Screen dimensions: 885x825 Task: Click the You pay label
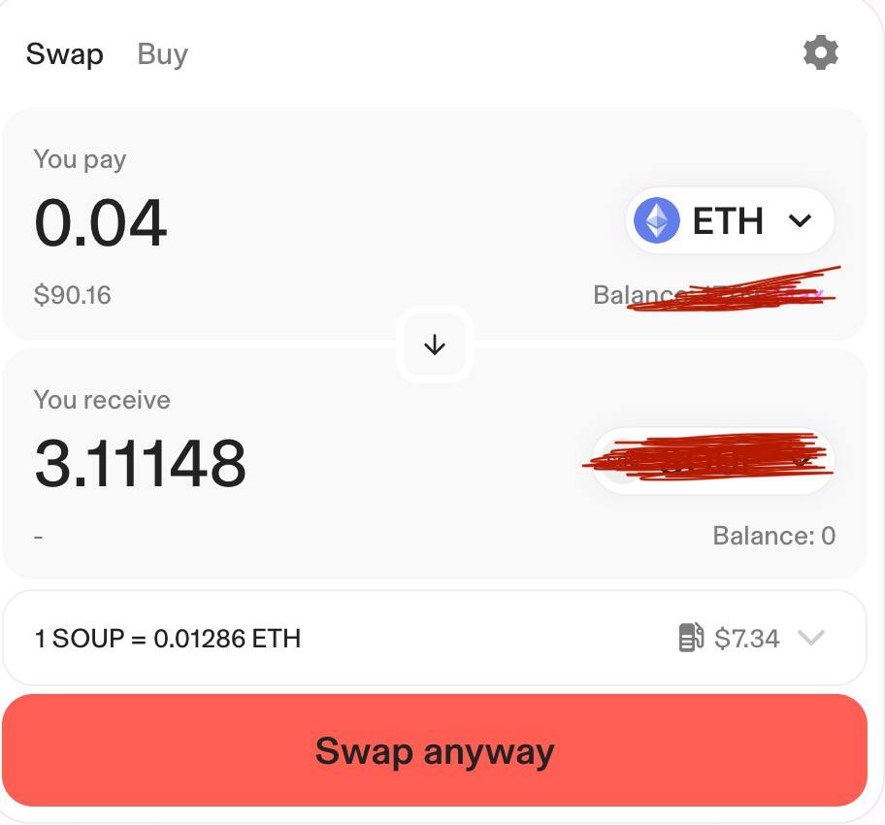(x=80, y=159)
